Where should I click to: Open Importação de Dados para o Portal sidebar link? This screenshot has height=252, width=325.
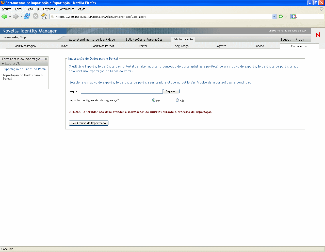point(23,77)
